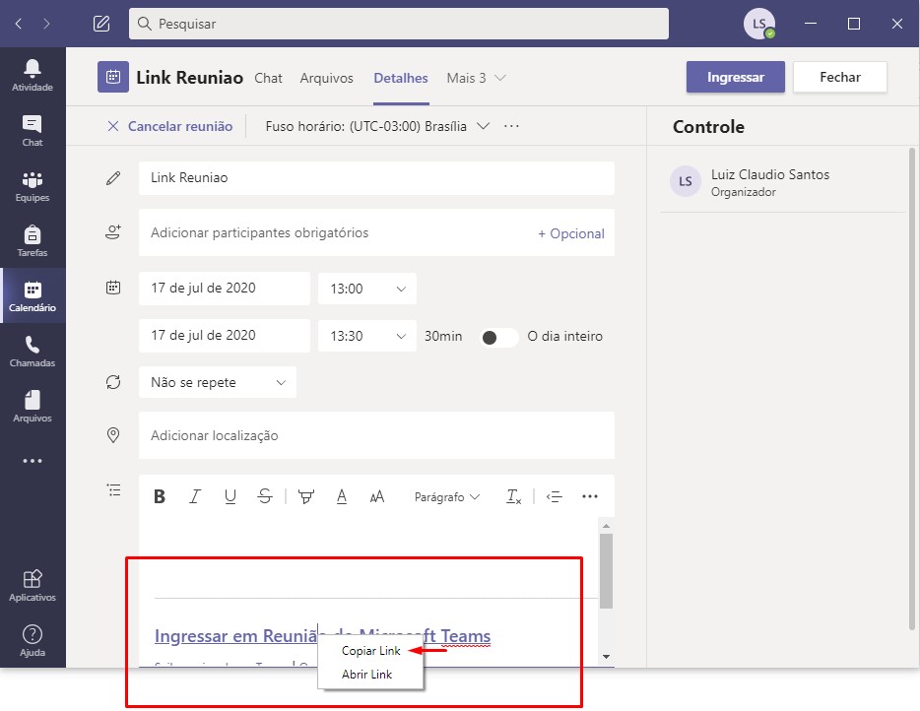Viewport: 920px width, 711px height.
Task: Open the 13:30 end time dropdown
Action: coord(367,336)
